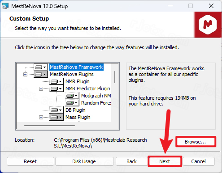222x173 pixels.
Task: Click the feature tree vertical scrollbar
Action: (115, 77)
